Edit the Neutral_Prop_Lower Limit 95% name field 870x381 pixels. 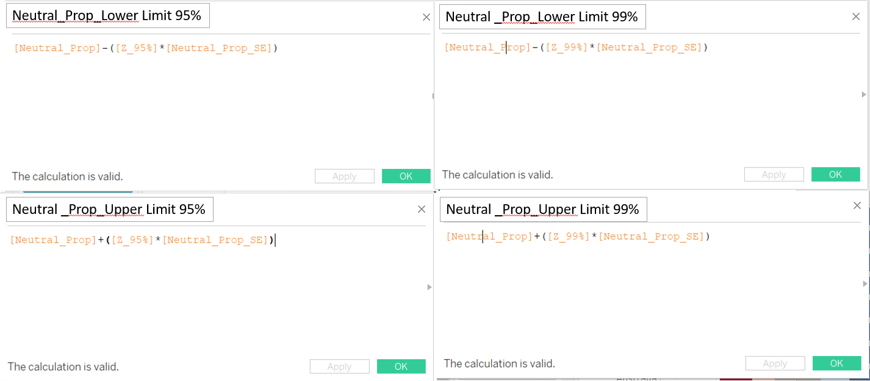(107, 16)
